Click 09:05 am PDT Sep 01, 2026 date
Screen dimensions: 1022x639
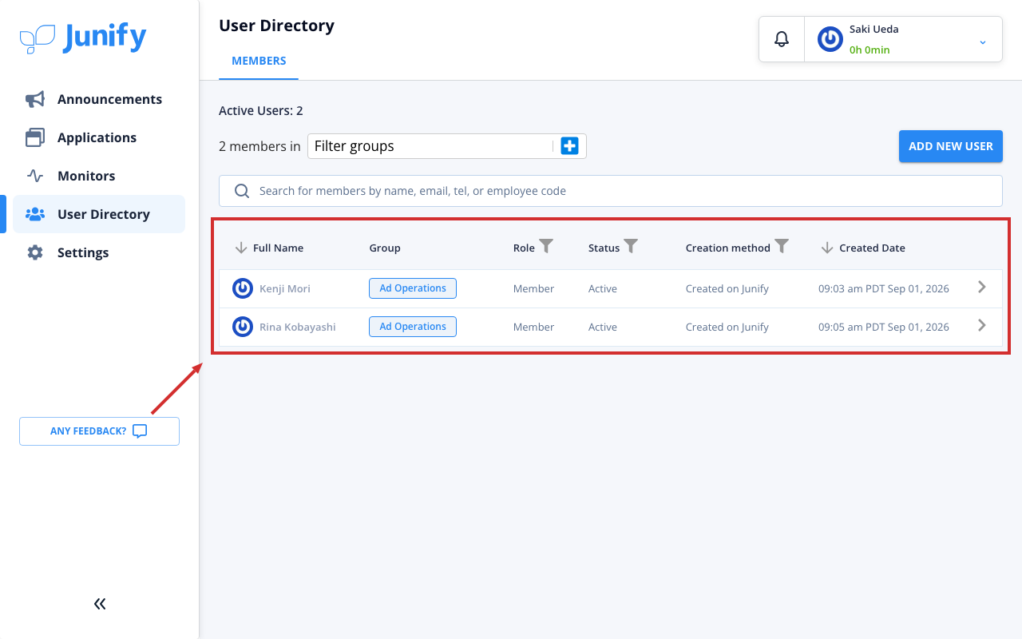click(x=884, y=327)
